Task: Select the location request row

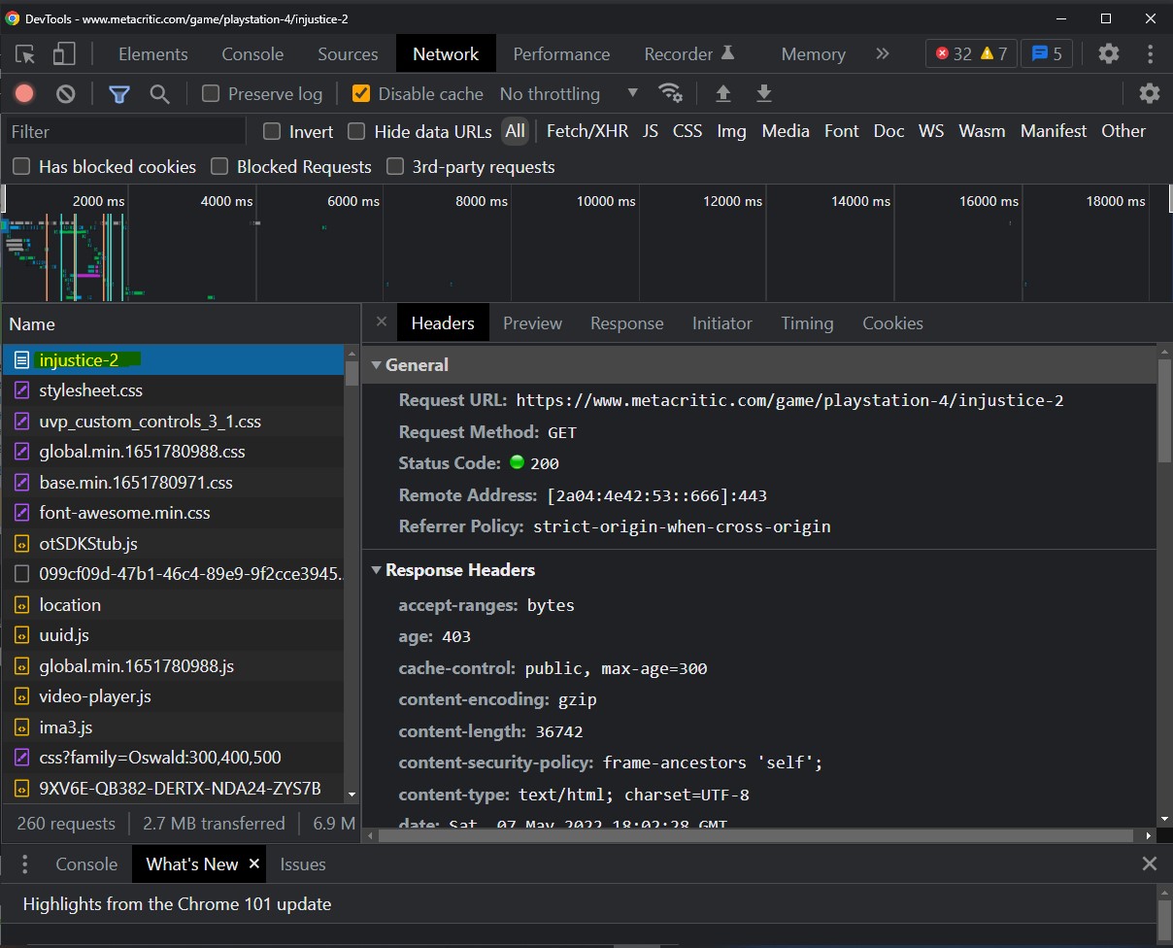Action: (x=173, y=605)
